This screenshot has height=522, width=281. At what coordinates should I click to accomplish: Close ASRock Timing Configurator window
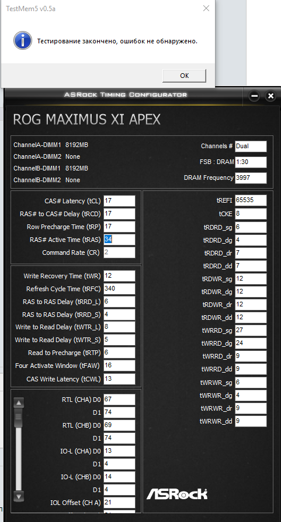270,96
